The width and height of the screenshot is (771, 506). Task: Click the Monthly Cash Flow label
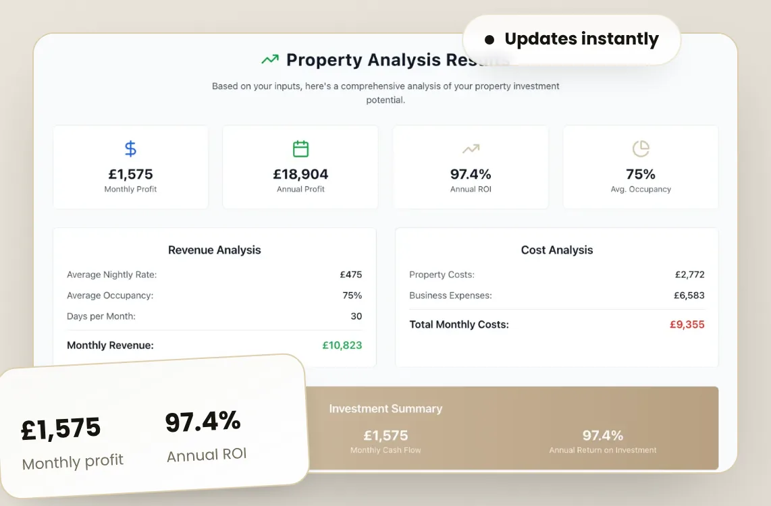coord(385,450)
